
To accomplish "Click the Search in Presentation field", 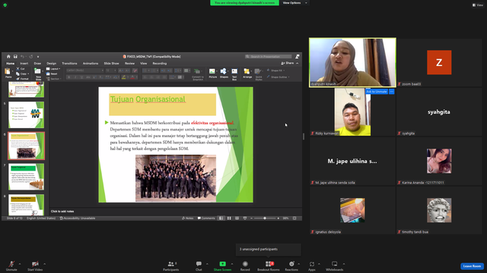I will pyautogui.click(x=269, y=57).
